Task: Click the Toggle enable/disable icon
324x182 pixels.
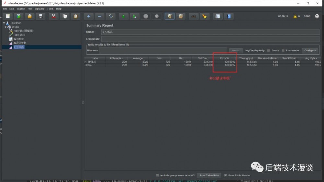Action: [x=110, y=16]
